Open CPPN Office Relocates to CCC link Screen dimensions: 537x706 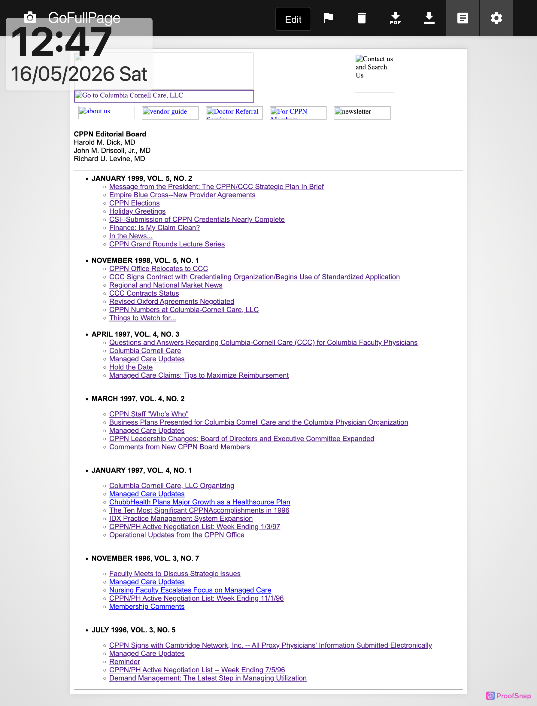pos(159,269)
